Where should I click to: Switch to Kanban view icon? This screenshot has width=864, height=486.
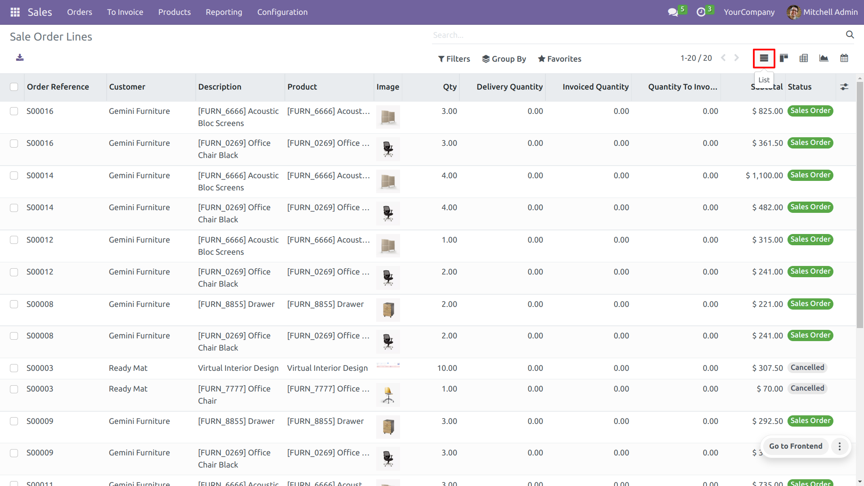click(x=784, y=58)
